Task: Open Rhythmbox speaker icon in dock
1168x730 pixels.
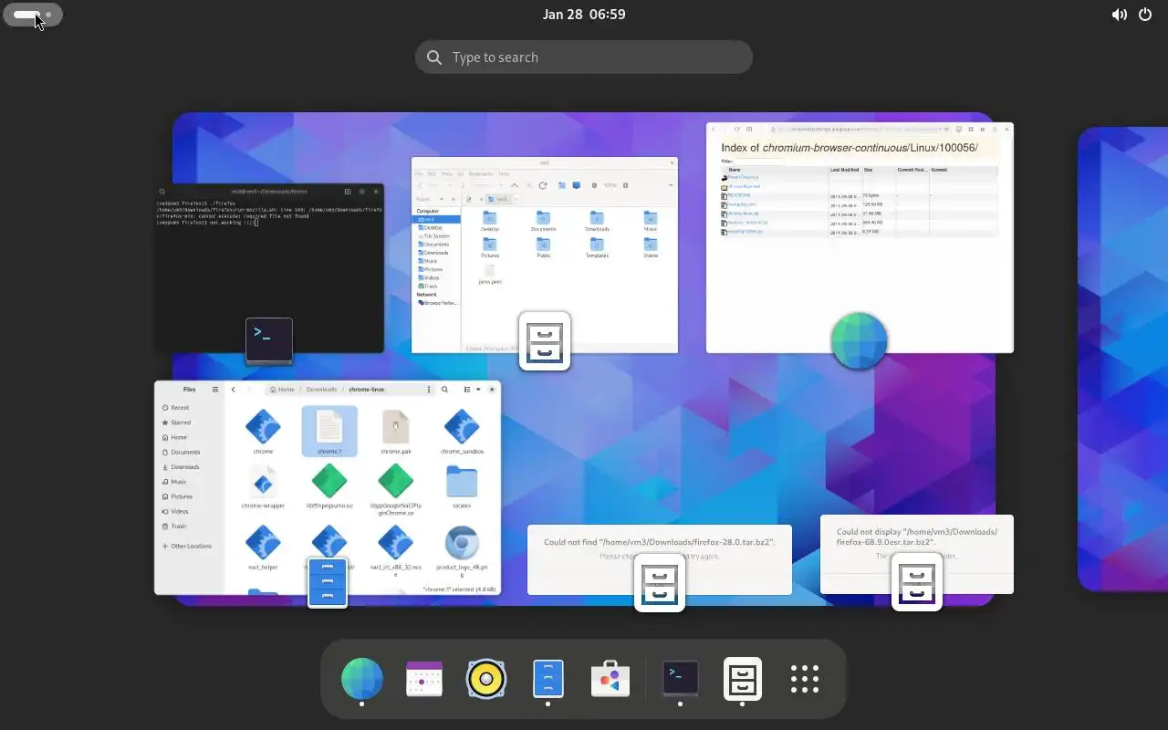Action: click(x=486, y=679)
